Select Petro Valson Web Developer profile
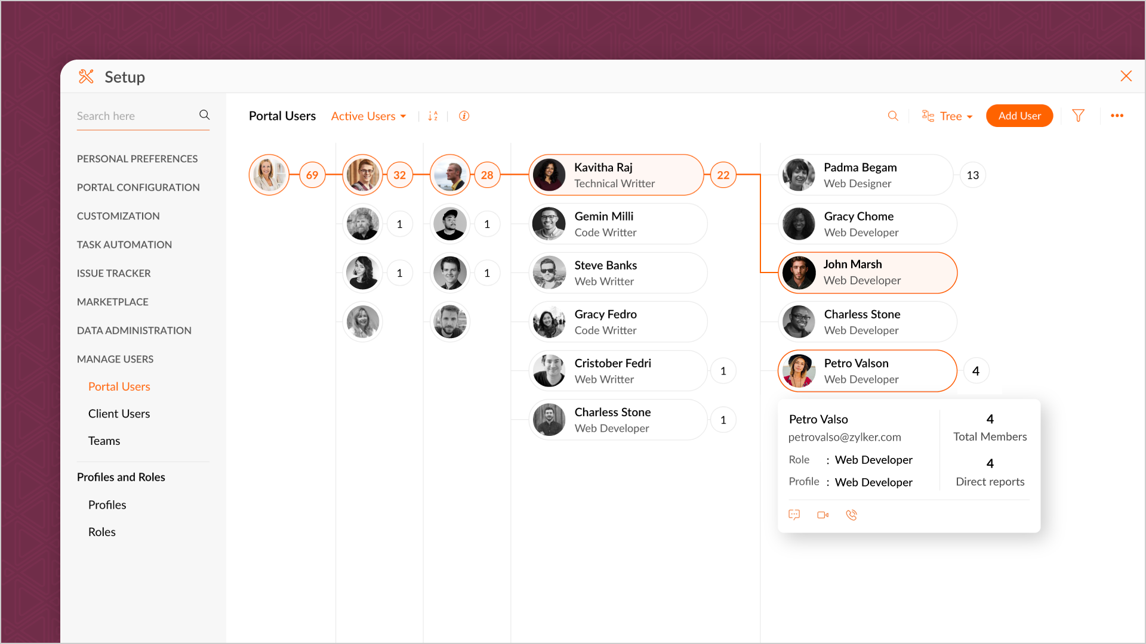 pyautogui.click(x=865, y=370)
